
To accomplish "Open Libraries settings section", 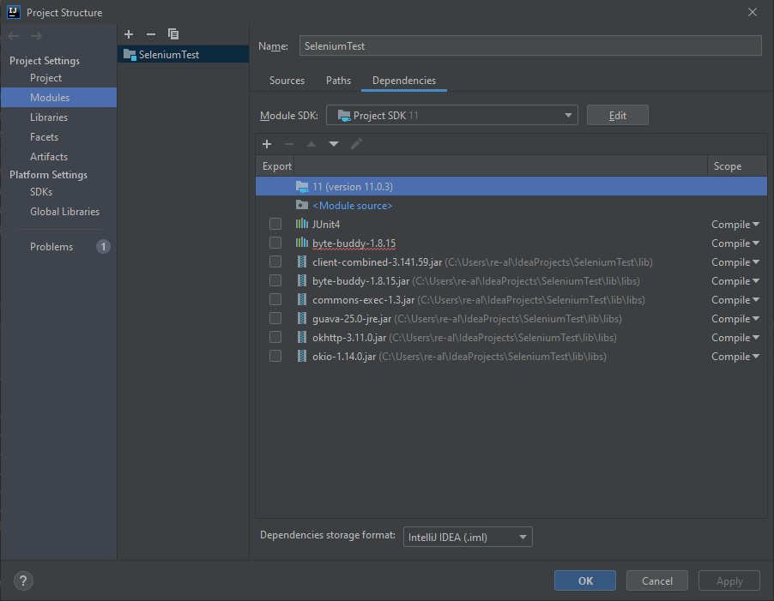I will [49, 117].
